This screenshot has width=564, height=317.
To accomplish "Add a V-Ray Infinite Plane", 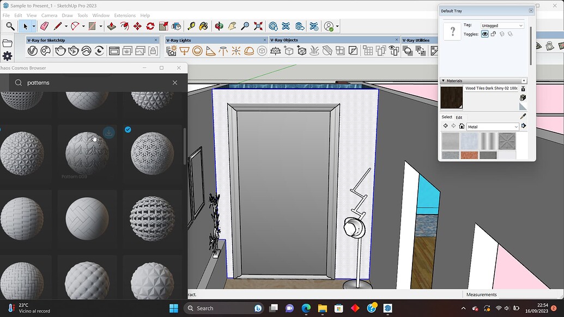I will point(275,51).
